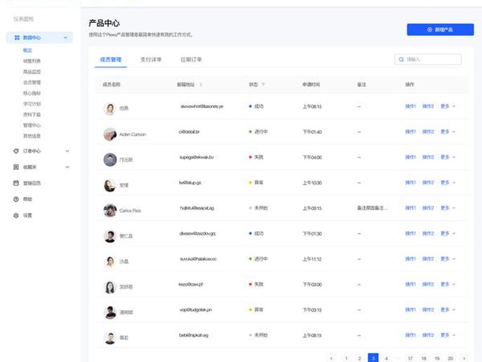Go to page 2 in pagination
Screen dimensions: 482x362
click(359, 358)
